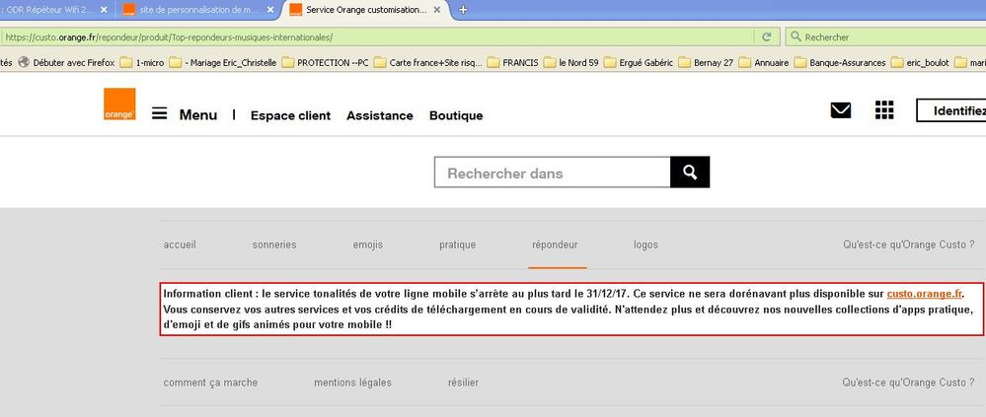The image size is (986, 417).
Task: Select logos navigation tab
Action: [x=645, y=244]
